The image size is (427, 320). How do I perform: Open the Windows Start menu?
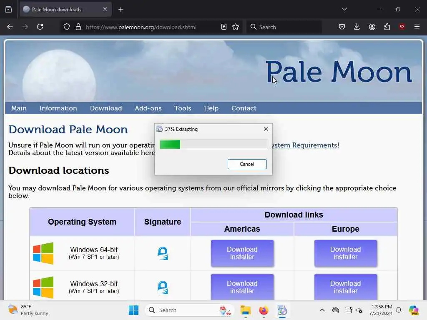click(x=133, y=310)
